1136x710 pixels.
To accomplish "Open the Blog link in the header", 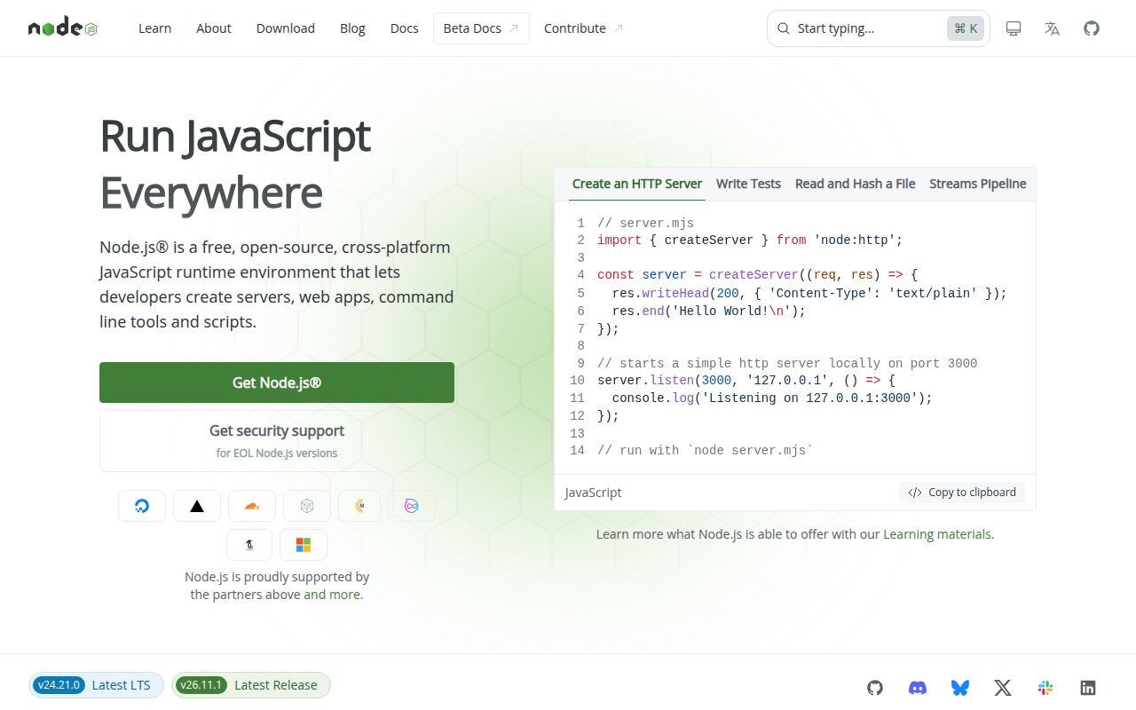I will (352, 28).
